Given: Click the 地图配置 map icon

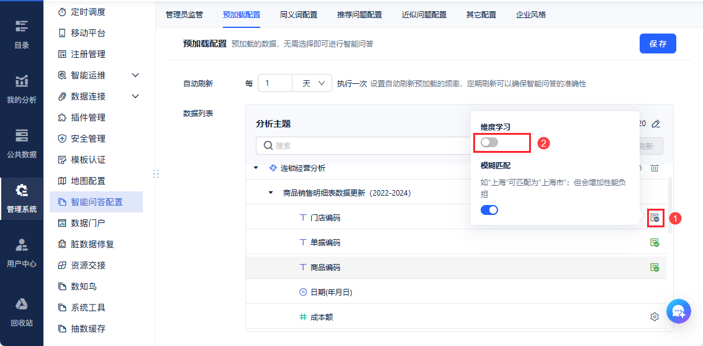Looking at the screenshot, I should point(62,181).
